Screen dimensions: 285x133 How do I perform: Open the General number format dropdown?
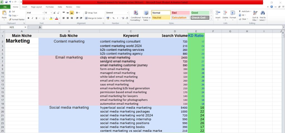[127, 13]
